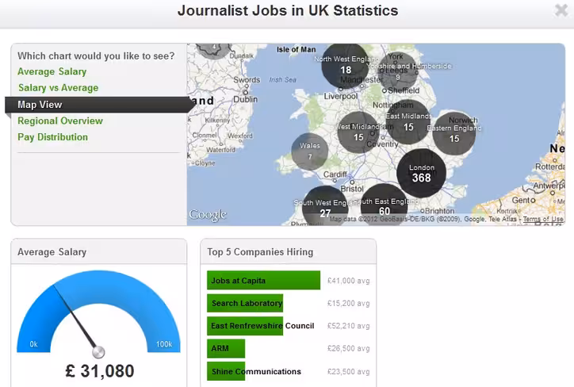Switch to Regional Overview chart
Viewport: 574px width, 387px height.
(60, 121)
